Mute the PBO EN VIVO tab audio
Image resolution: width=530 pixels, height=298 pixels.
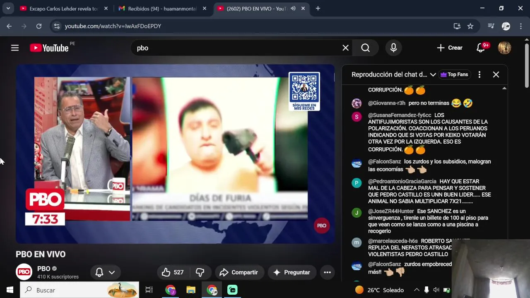(x=293, y=8)
